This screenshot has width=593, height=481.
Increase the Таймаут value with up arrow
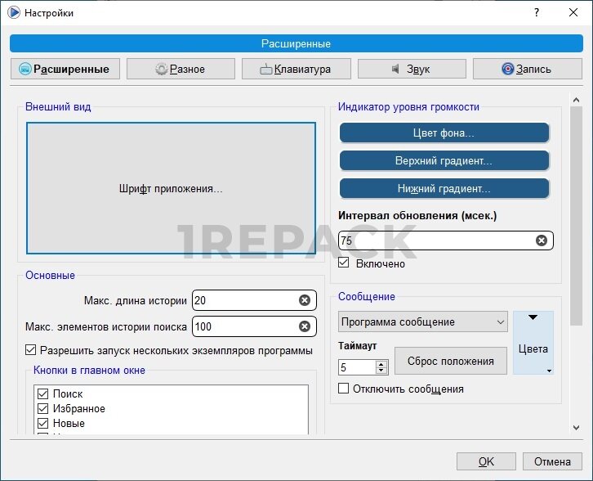point(381,363)
